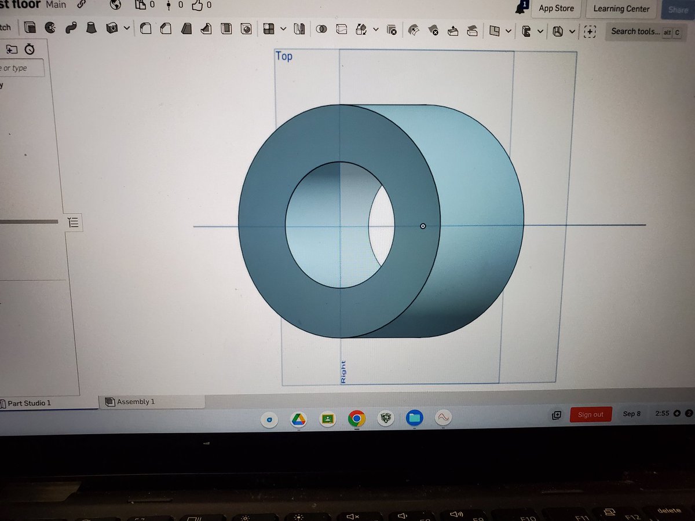Expand the Thicken tool dropdown arrow
This screenshot has width=695, height=521.
coord(126,28)
